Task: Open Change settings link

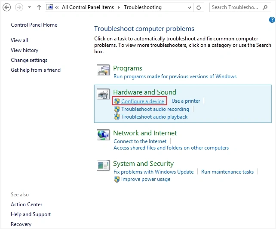Action: pos(29,60)
